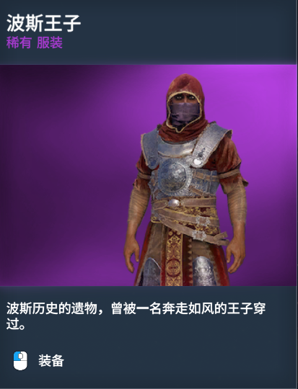Click the purple face mask on character

click(x=185, y=114)
